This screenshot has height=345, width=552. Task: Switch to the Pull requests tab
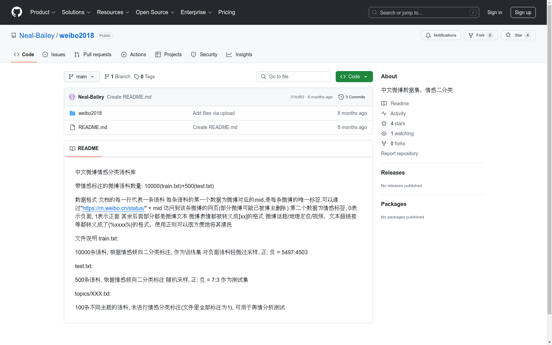tap(93, 55)
